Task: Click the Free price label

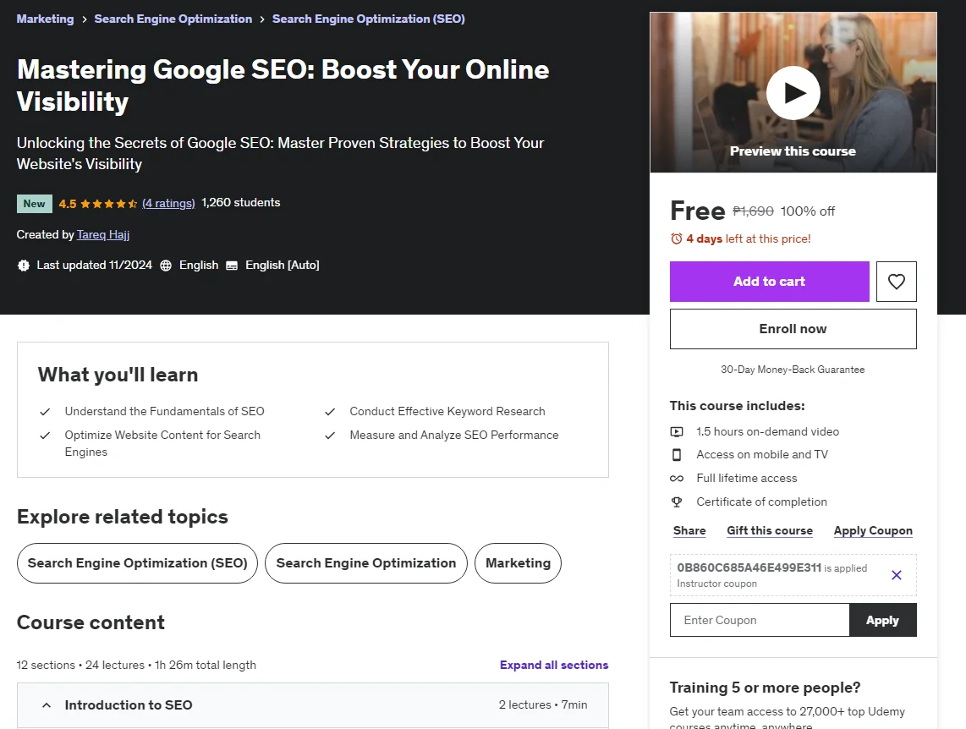Action: [x=697, y=211]
